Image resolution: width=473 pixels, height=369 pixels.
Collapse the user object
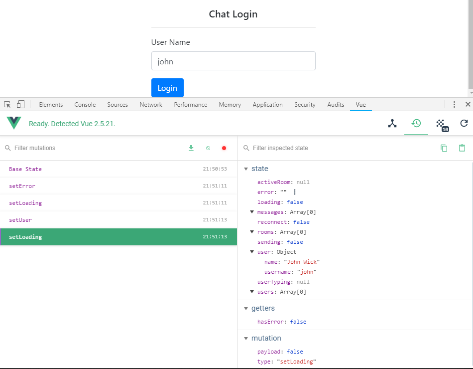[252, 252]
